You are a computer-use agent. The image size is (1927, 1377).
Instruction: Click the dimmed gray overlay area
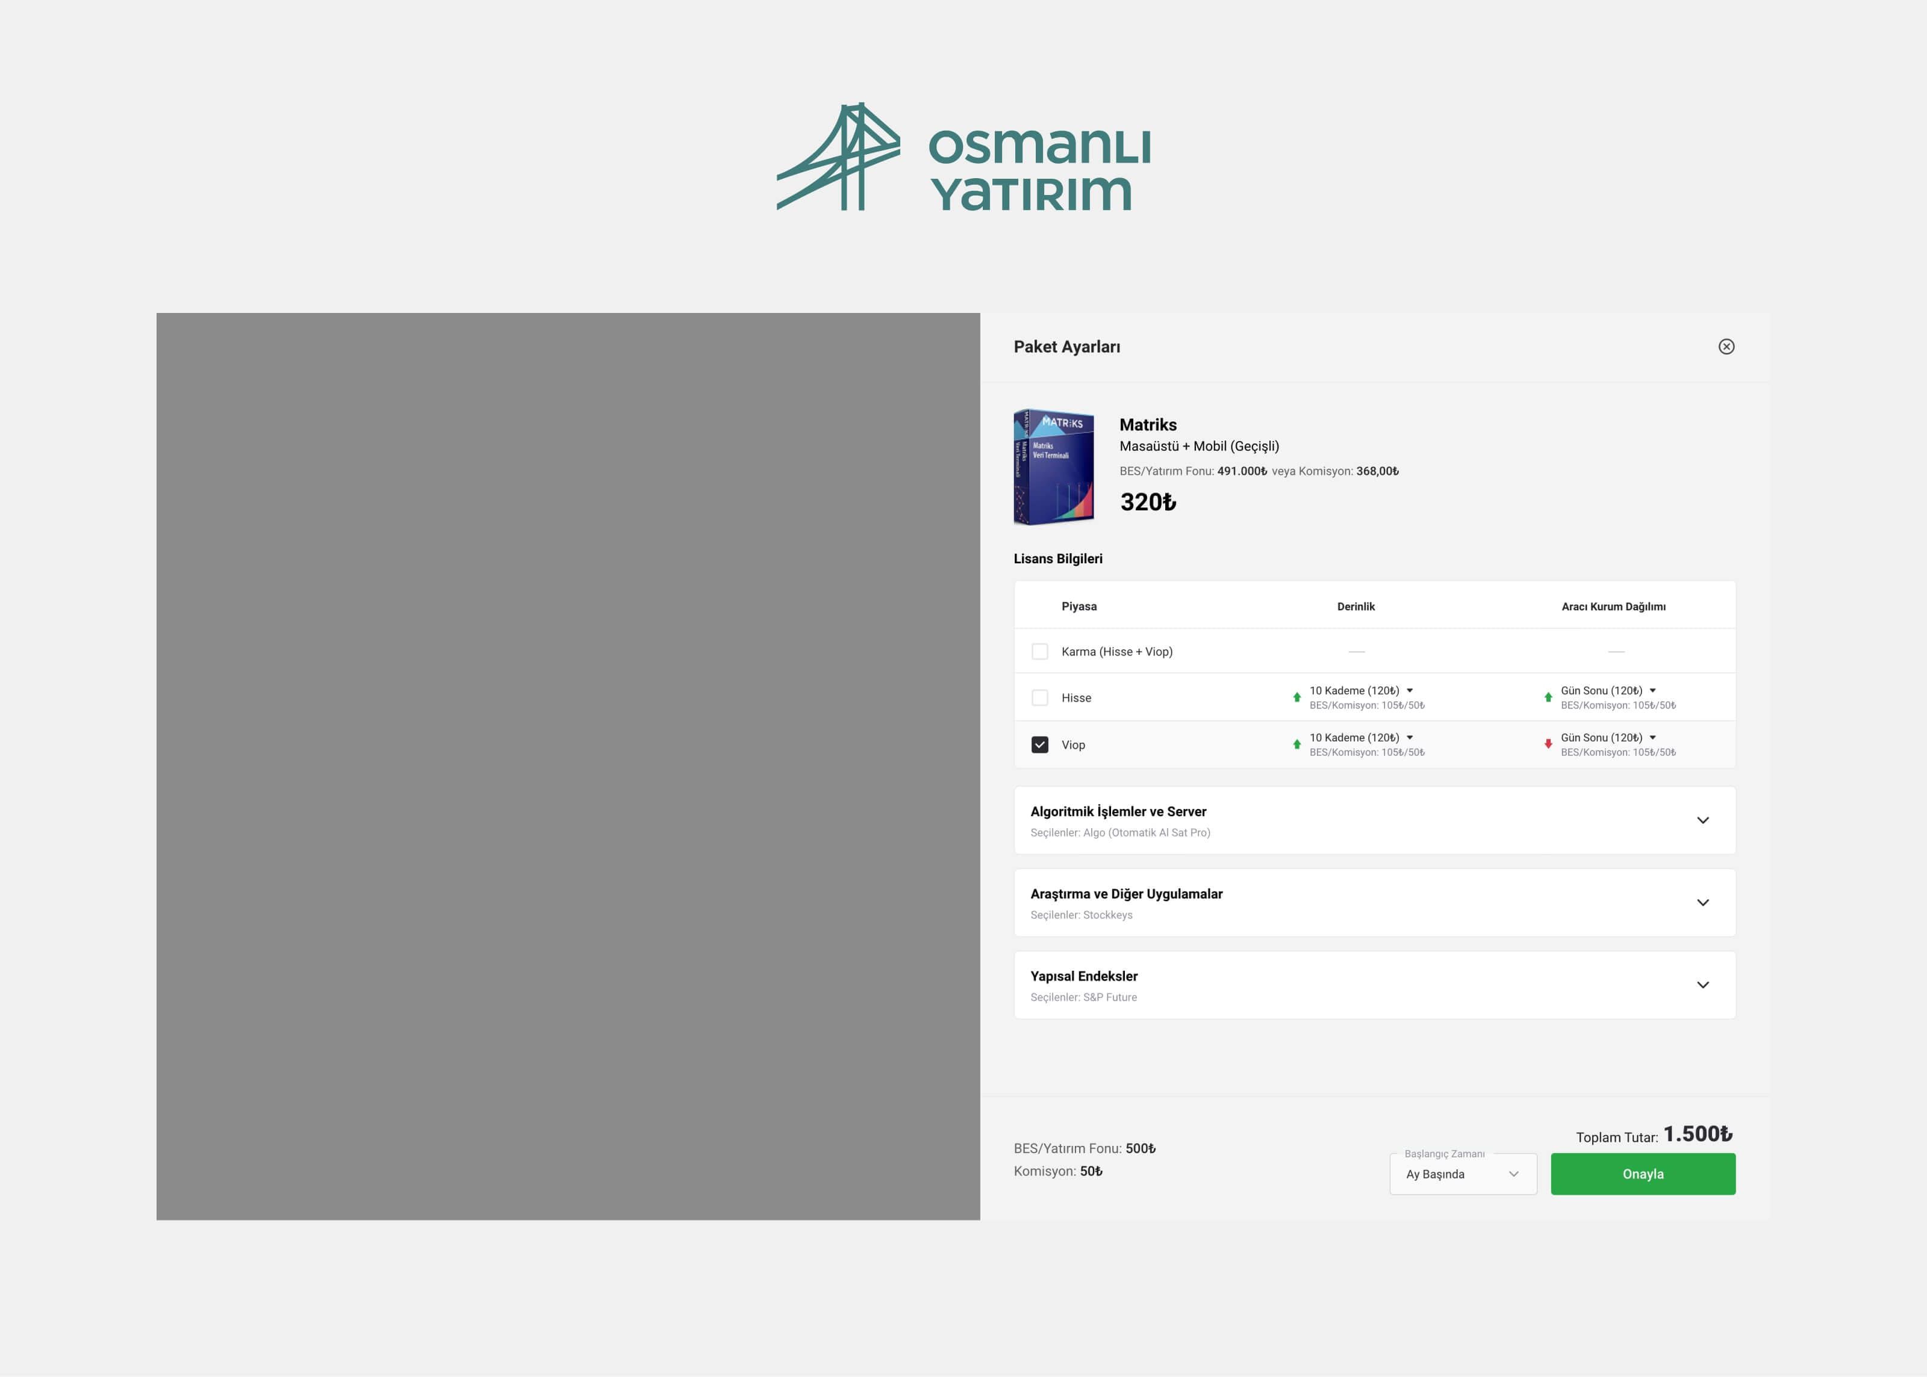567,766
